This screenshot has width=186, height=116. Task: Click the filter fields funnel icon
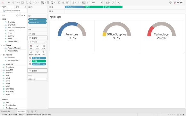pos(19,15)
